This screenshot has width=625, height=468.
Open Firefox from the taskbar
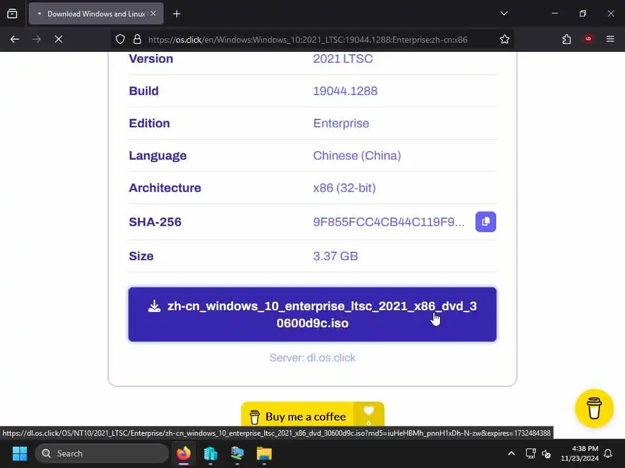[184, 453]
